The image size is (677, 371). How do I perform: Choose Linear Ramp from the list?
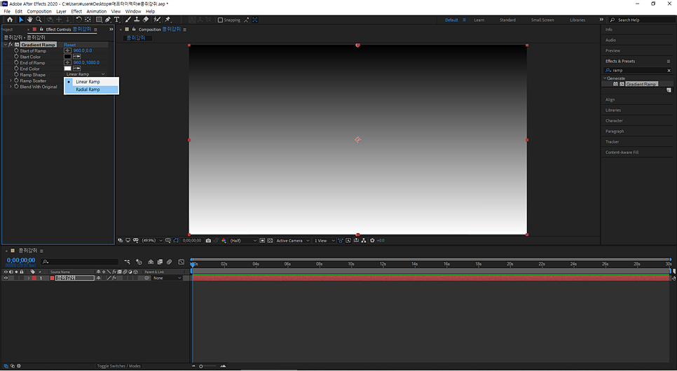[x=91, y=81]
